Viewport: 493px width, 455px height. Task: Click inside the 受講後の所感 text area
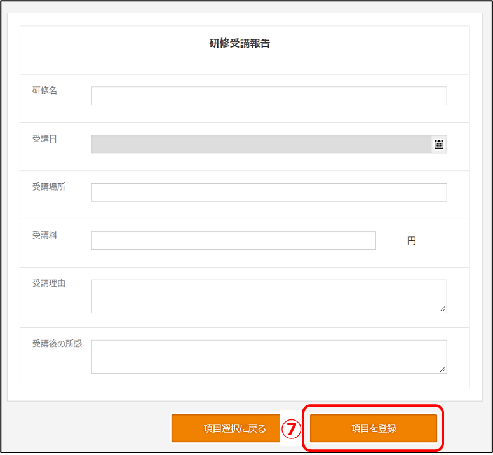click(269, 357)
